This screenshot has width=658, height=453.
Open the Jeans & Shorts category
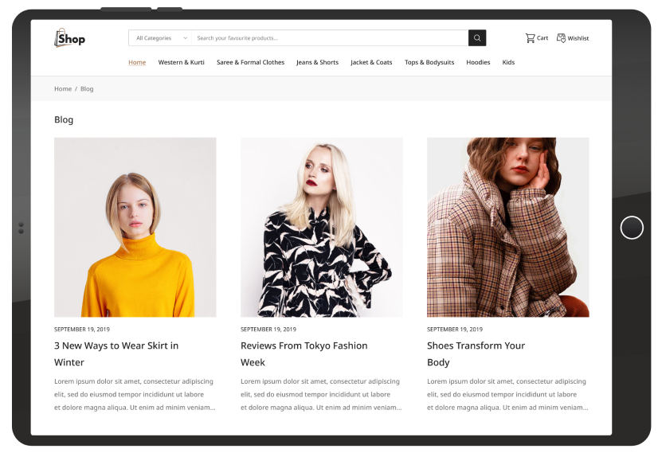coord(317,62)
